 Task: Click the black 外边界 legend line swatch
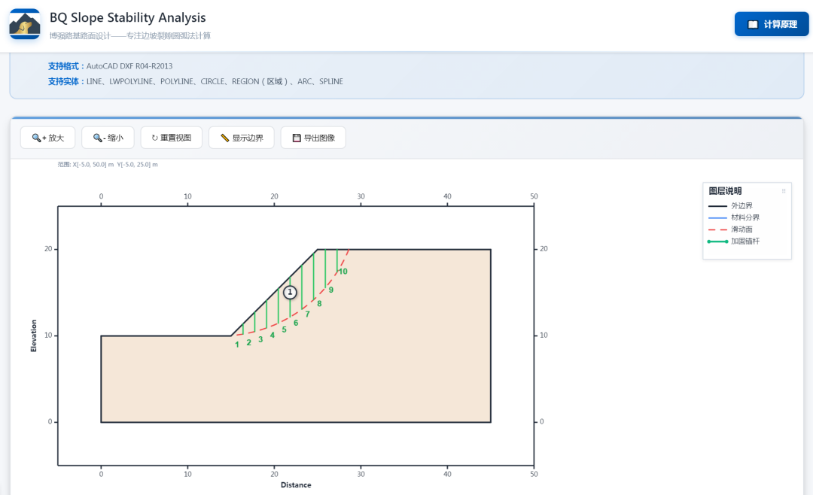pos(717,206)
